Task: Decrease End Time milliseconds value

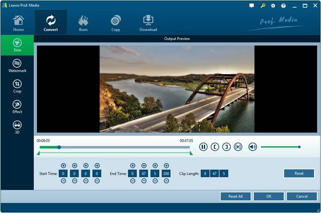Action: coord(166,181)
